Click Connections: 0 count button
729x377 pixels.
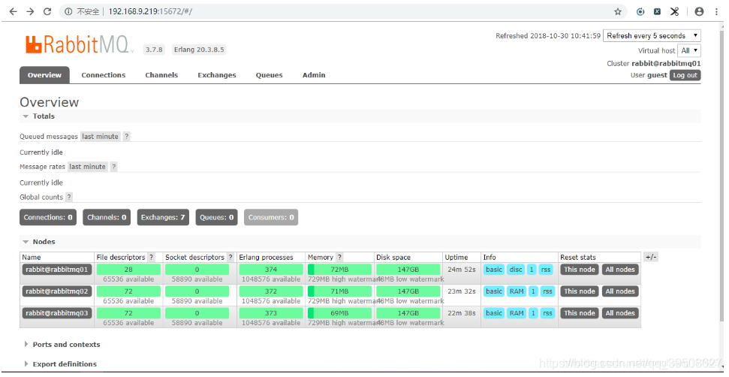pos(48,217)
